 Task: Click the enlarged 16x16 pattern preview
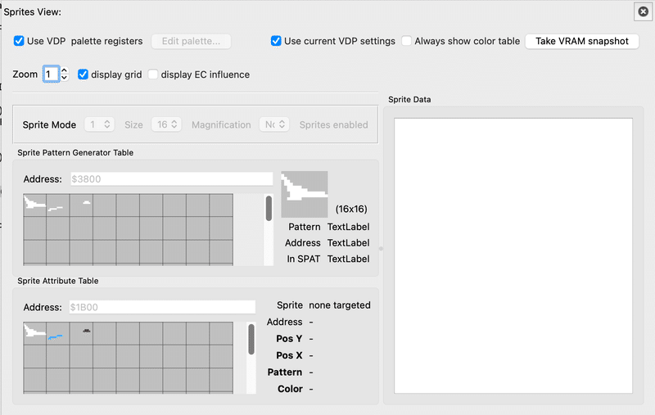304,194
